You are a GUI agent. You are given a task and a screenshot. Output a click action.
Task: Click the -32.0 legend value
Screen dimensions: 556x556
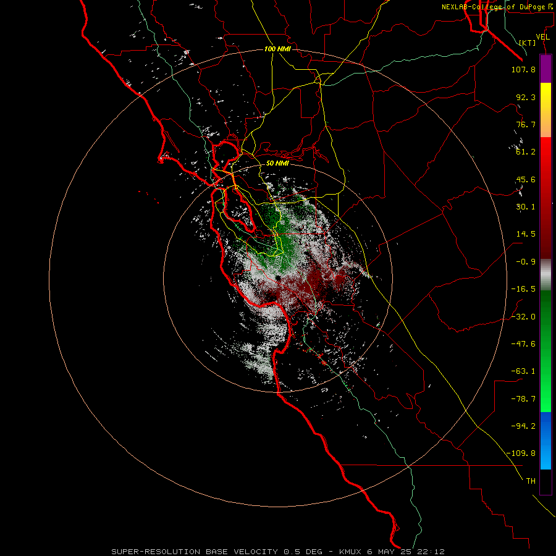(x=523, y=317)
